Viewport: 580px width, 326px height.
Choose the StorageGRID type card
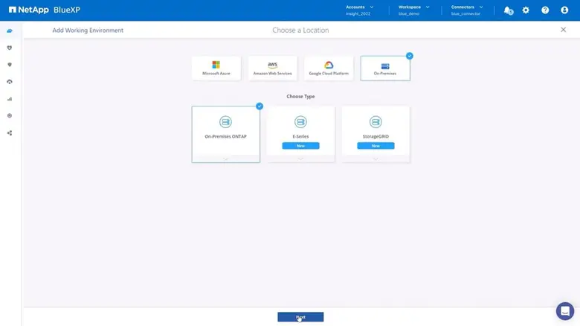tap(376, 131)
